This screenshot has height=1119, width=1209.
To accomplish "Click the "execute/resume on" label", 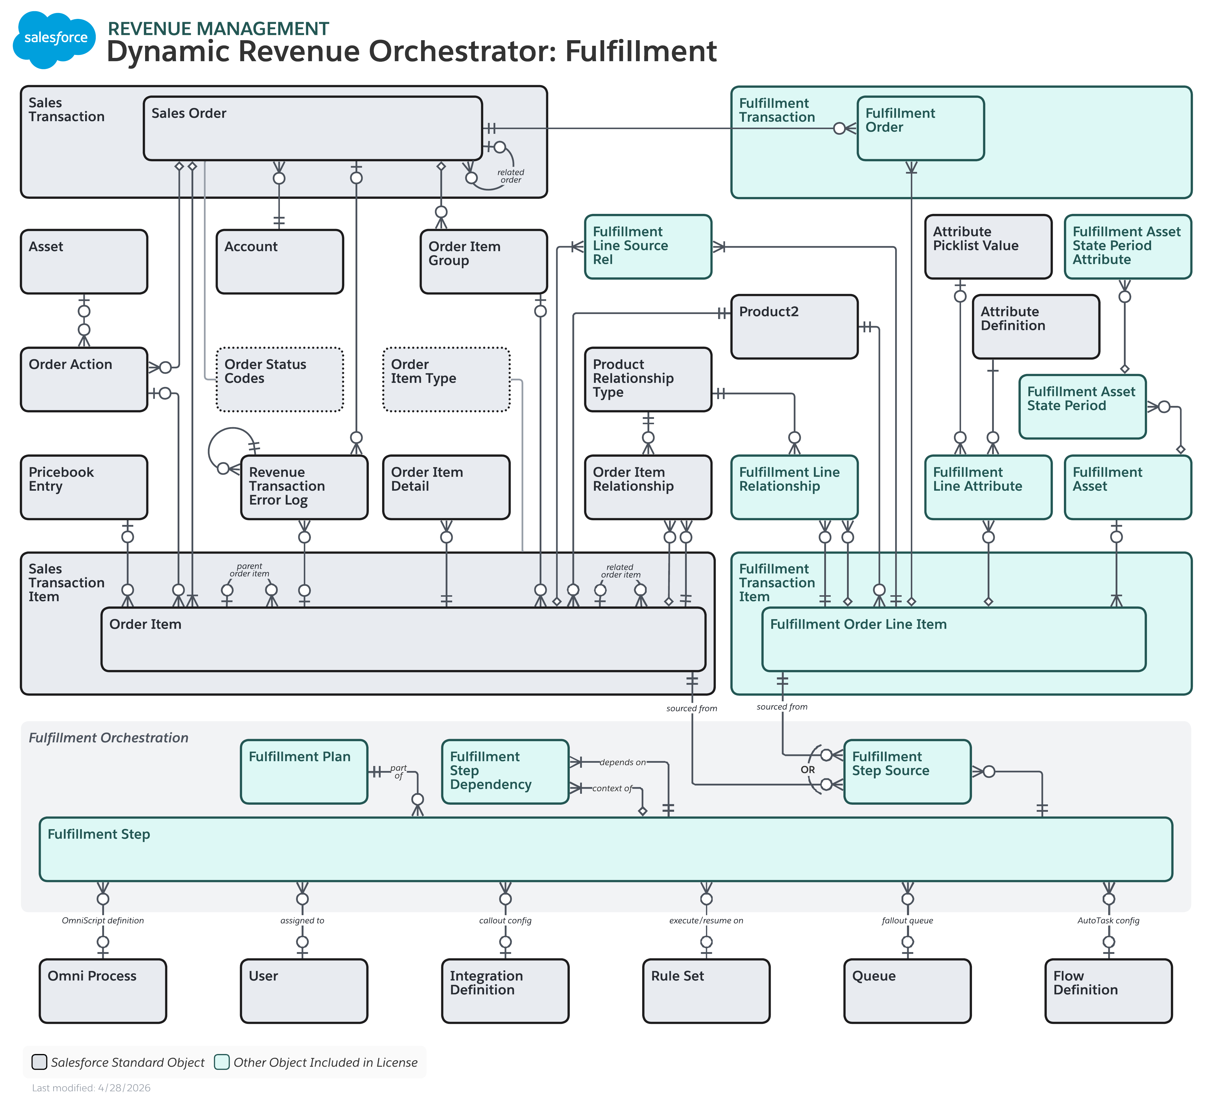I will coord(706,920).
